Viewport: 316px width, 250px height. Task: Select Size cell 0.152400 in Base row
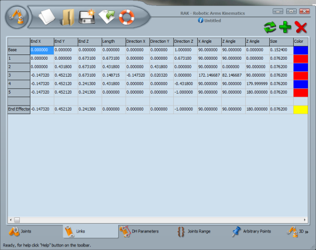point(281,50)
